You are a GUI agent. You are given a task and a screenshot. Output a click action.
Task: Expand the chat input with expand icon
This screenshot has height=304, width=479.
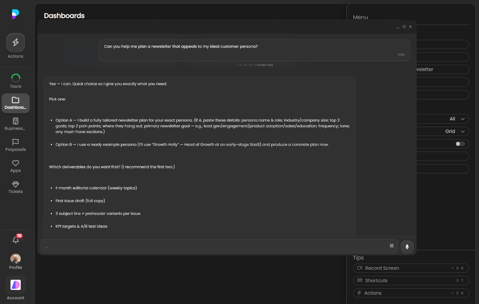click(x=392, y=246)
